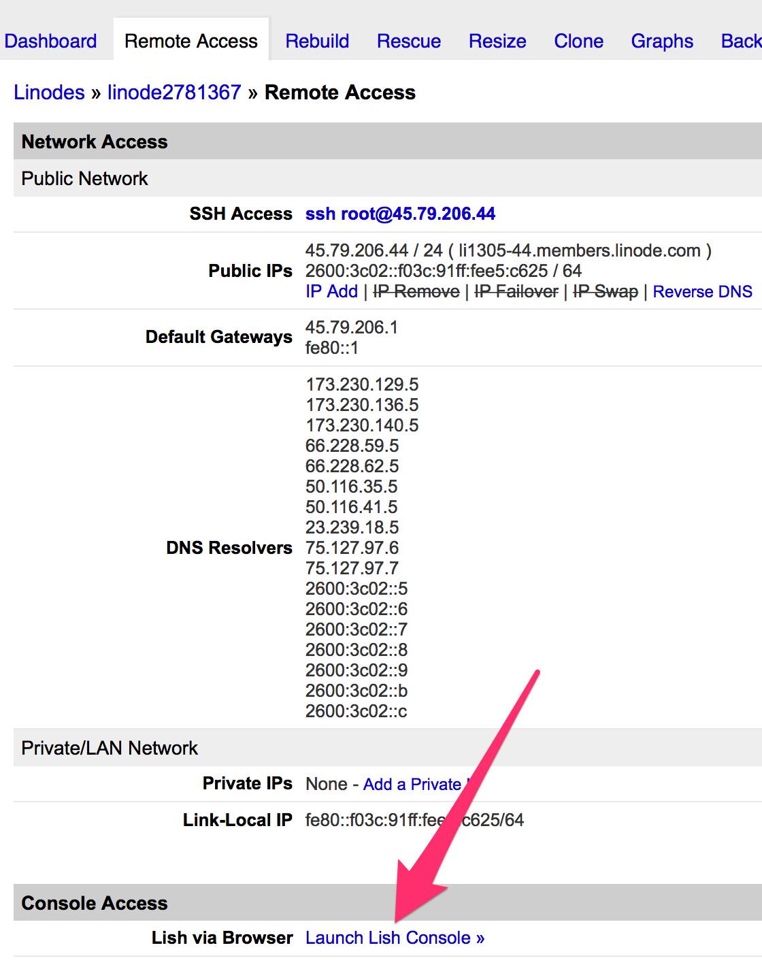Click the struck-through IP Failover option
The image size is (762, 969).
coord(516,291)
